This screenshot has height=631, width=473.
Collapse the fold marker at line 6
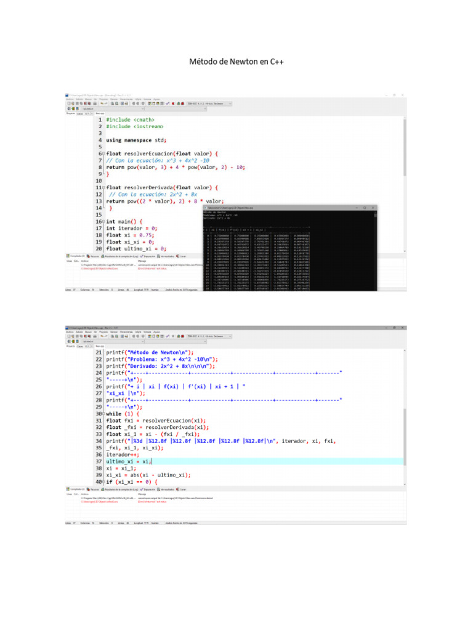pyautogui.click(x=103, y=153)
